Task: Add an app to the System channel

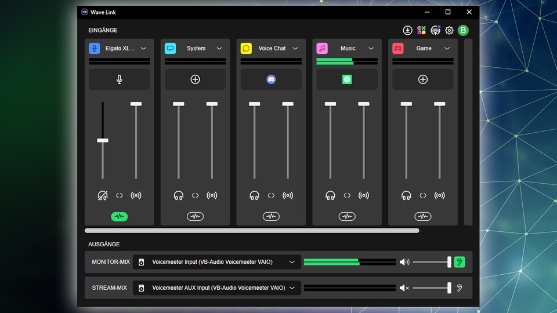Action: coord(195,79)
